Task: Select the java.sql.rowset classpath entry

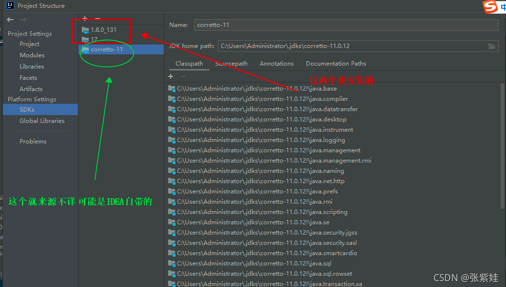Action: coord(260,274)
